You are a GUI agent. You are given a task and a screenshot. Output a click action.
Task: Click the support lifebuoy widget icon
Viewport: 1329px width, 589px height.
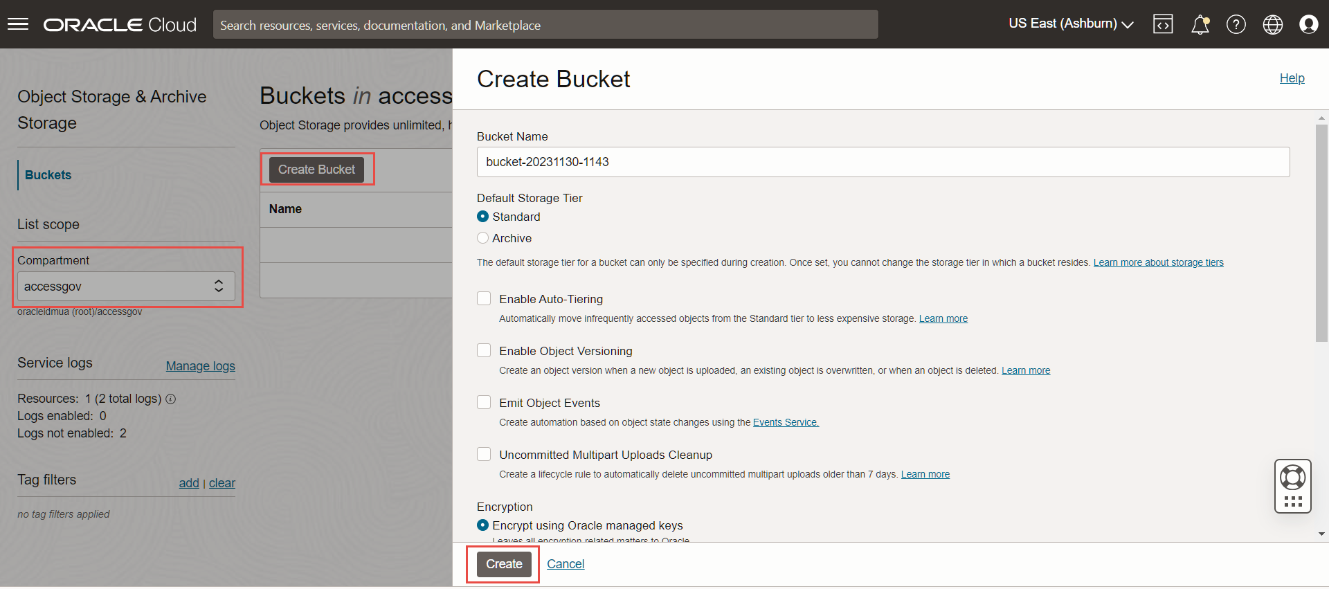pyautogui.click(x=1292, y=478)
